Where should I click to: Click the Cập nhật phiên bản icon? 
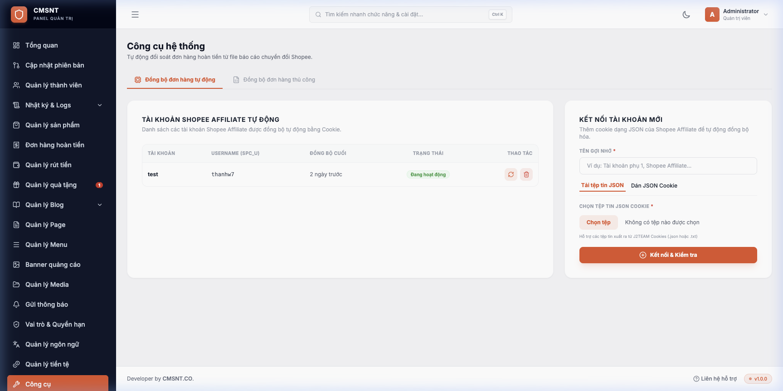point(16,65)
